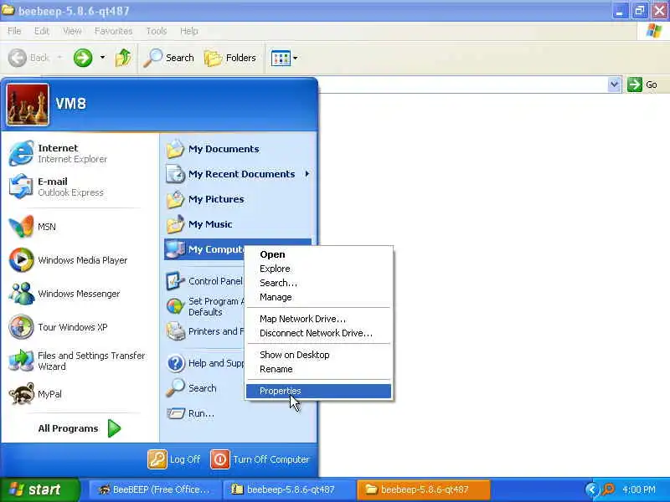The width and height of the screenshot is (670, 502).
Task: Choose Manage in context menu
Action: [x=318, y=297]
